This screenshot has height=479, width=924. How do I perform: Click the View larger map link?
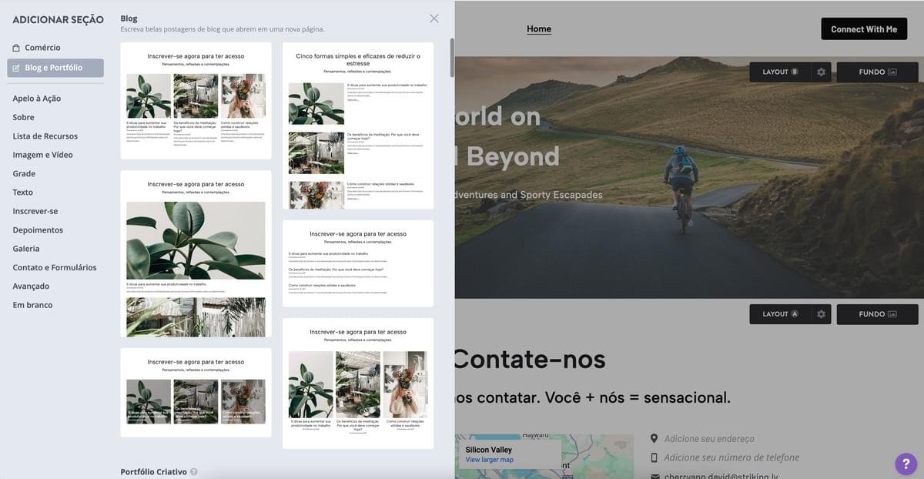click(x=489, y=460)
